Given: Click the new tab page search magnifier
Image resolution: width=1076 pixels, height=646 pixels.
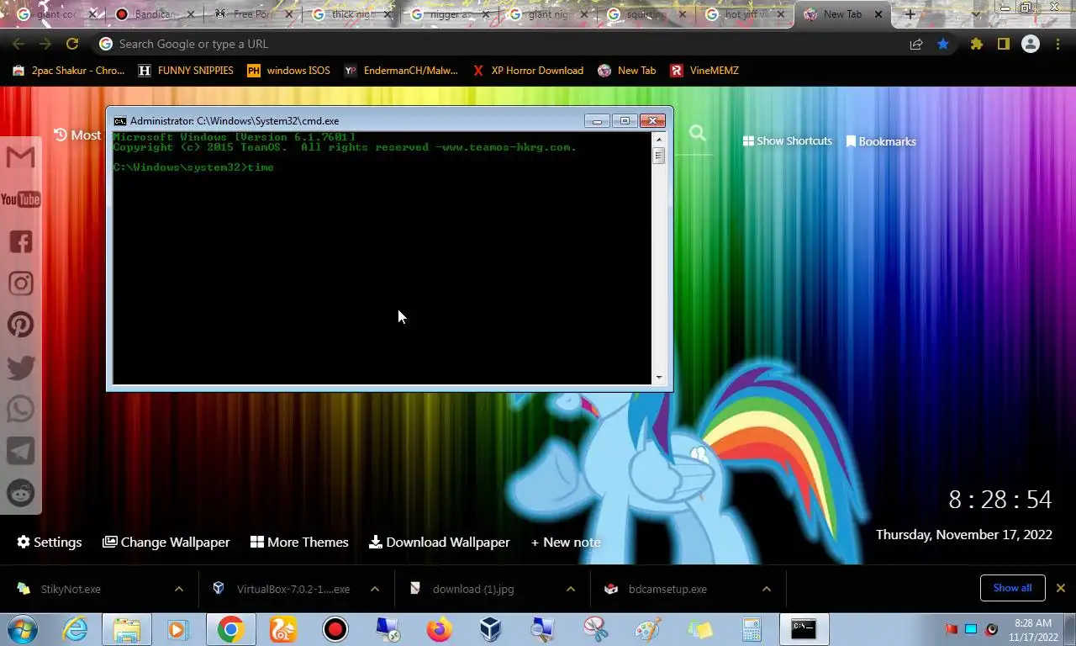Looking at the screenshot, I should [697, 133].
